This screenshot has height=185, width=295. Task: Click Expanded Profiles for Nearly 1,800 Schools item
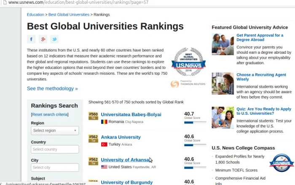pyautogui.click(x=240, y=159)
